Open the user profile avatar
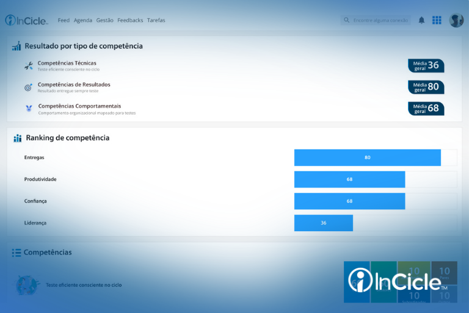 click(x=456, y=20)
